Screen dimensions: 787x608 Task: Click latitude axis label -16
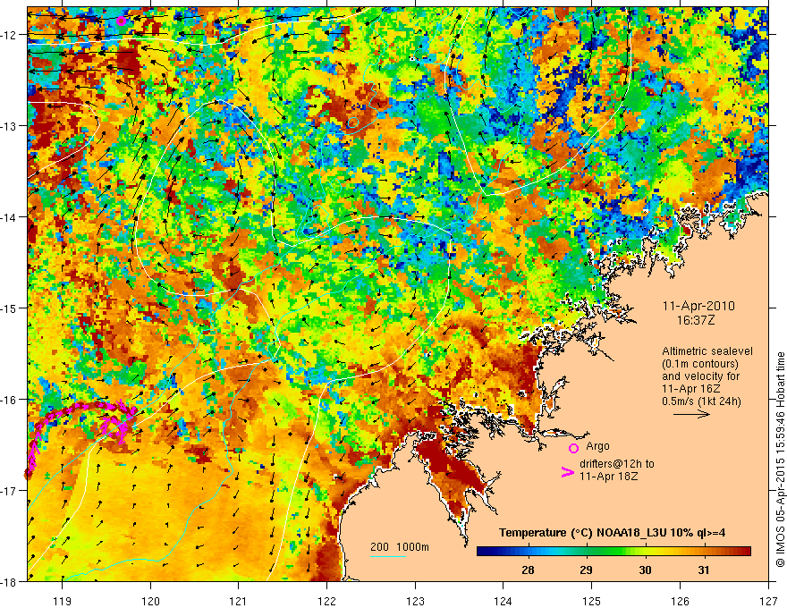click(x=10, y=400)
